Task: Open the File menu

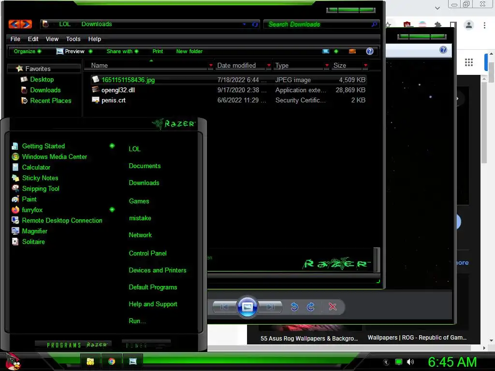Action: click(15, 39)
